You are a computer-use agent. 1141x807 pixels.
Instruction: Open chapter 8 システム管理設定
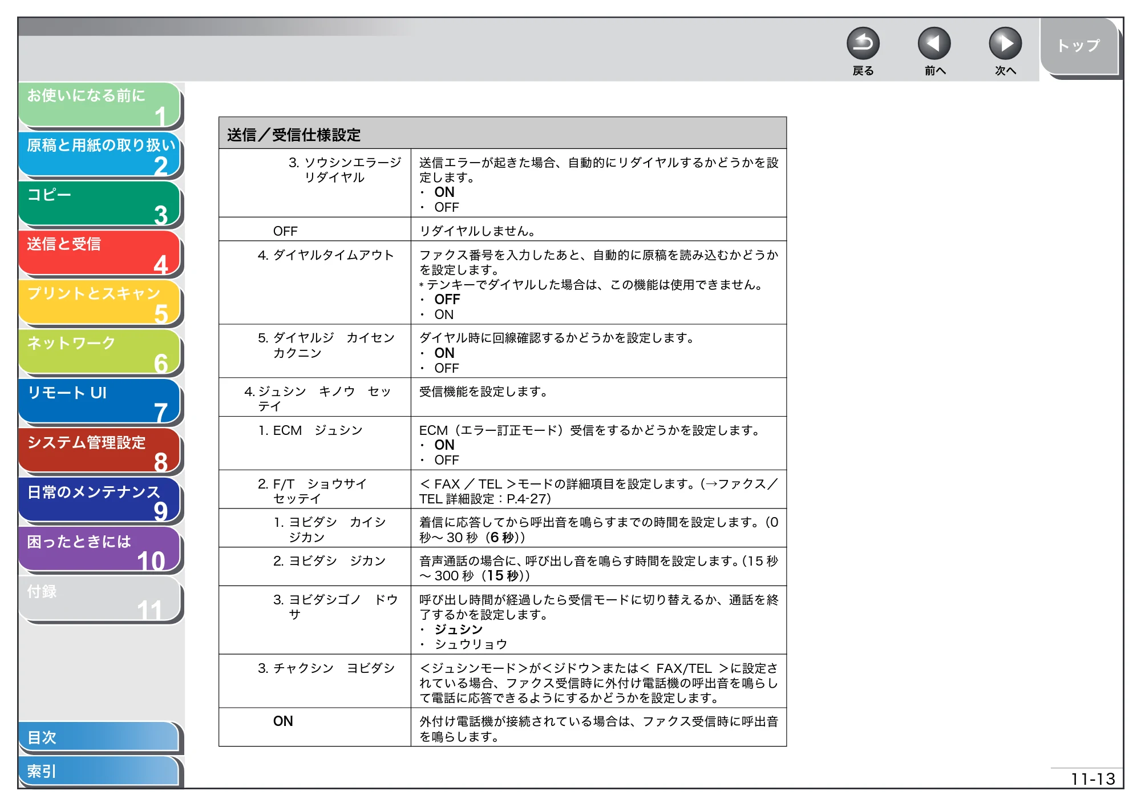(99, 451)
